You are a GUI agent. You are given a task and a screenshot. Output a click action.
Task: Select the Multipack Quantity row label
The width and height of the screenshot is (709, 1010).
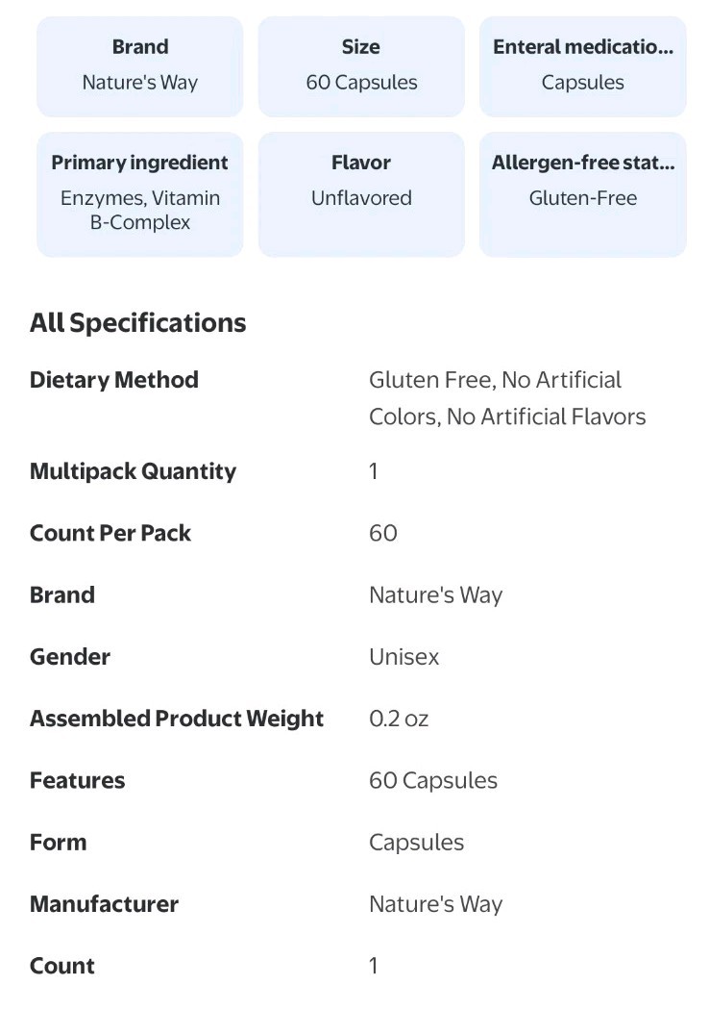[133, 471]
